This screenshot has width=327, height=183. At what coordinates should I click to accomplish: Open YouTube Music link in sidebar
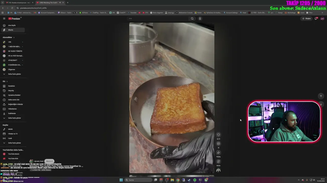click(x=13, y=154)
